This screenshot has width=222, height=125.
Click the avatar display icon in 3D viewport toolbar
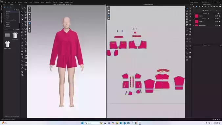coord(30,19)
